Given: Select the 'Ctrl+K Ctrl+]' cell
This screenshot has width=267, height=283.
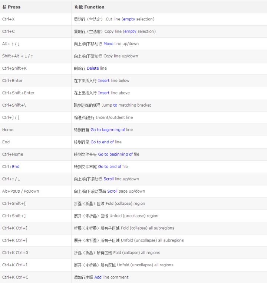Looking at the screenshot, I should tap(36, 240).
